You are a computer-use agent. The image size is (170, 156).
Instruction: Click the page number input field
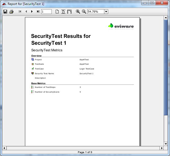[47, 12]
